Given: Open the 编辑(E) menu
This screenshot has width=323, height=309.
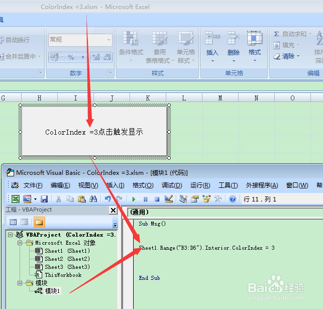Looking at the screenshot, I should (x=60, y=185).
